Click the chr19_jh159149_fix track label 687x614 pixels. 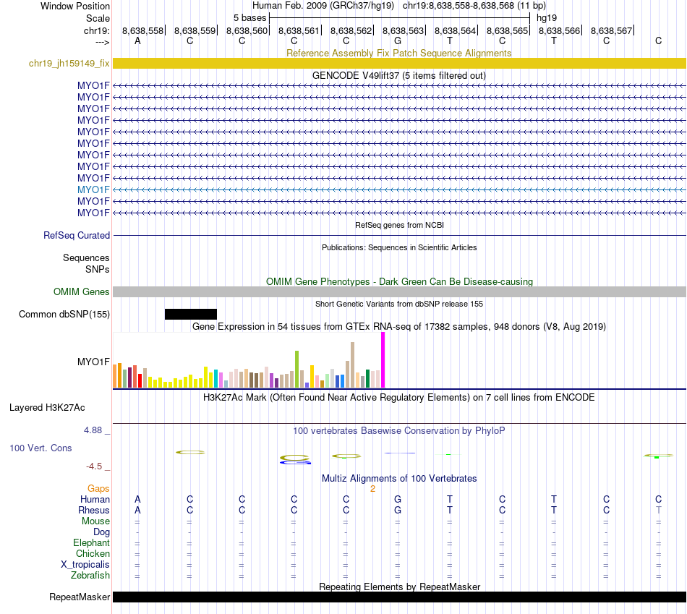click(x=69, y=64)
